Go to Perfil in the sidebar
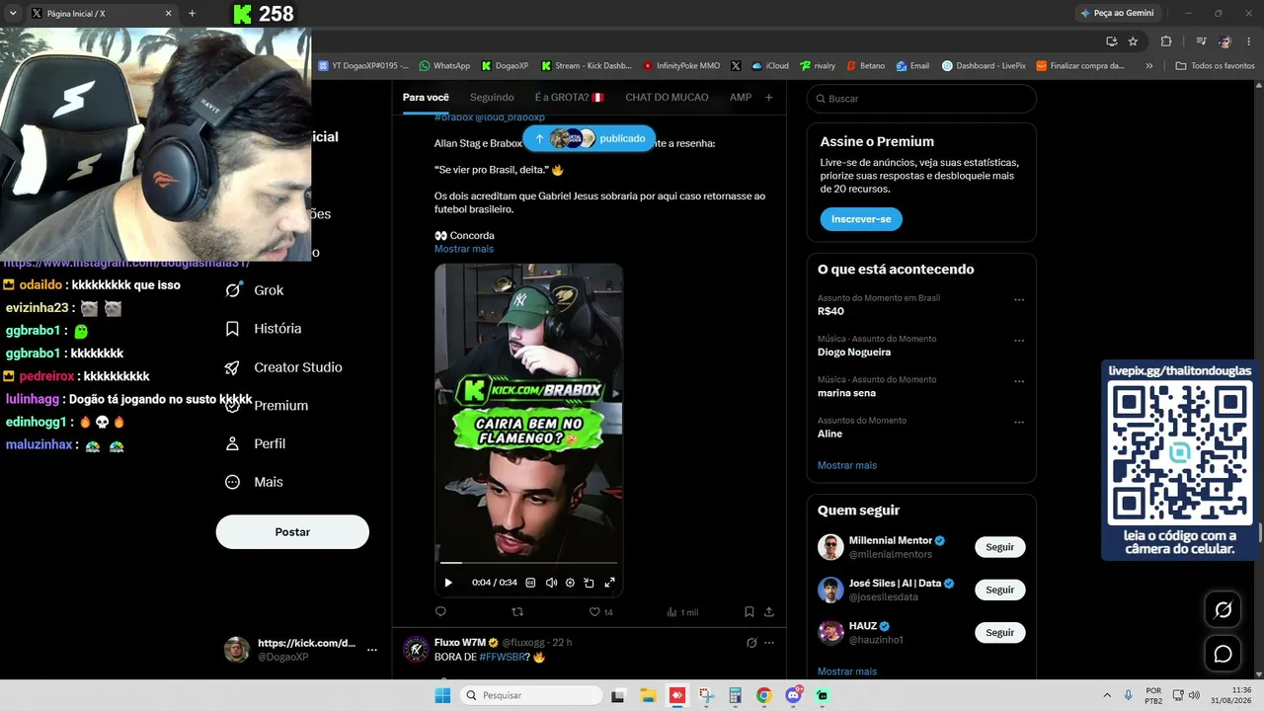 [x=256, y=444]
